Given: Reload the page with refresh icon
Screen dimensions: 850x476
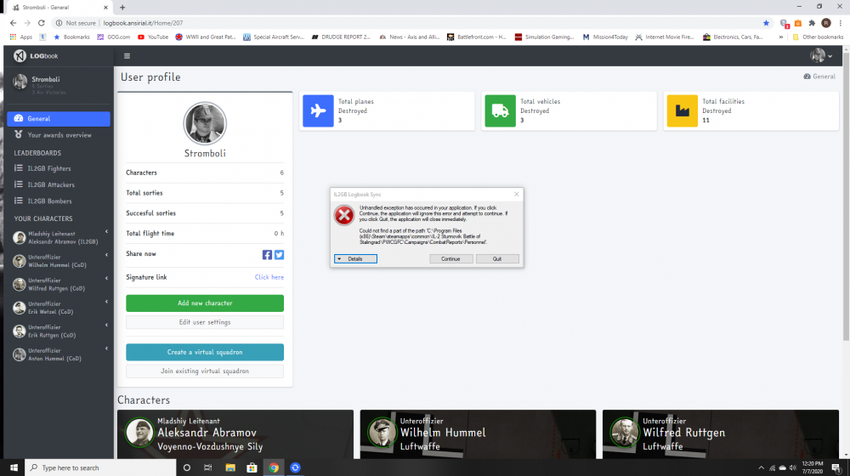Looking at the screenshot, I should click(x=41, y=23).
